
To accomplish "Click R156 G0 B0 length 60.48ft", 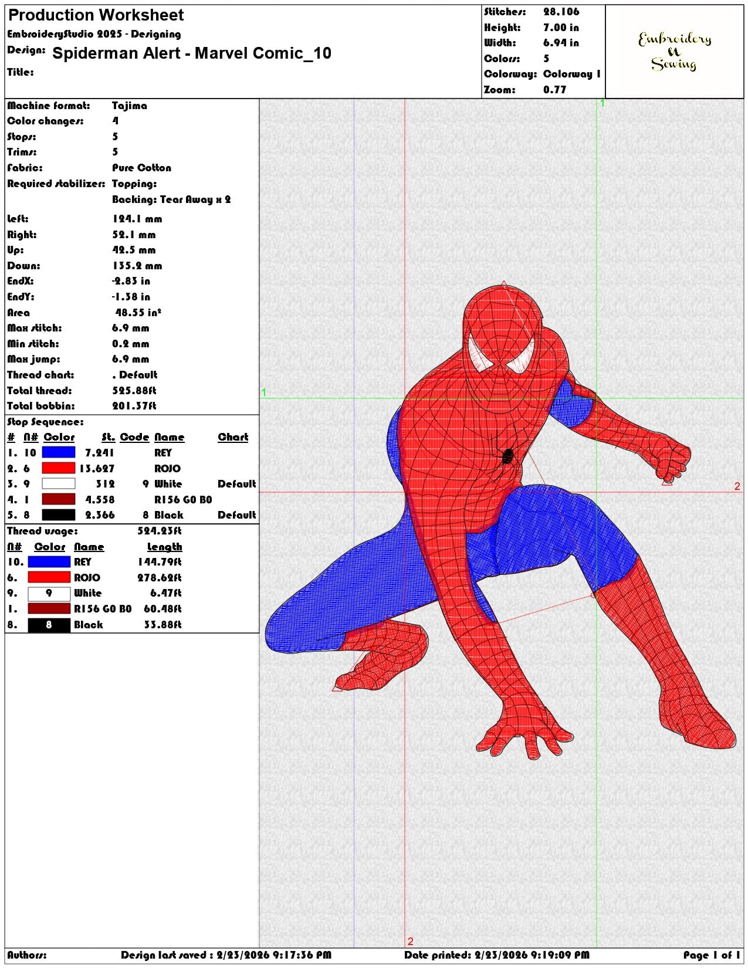I will pyautogui.click(x=163, y=609).
